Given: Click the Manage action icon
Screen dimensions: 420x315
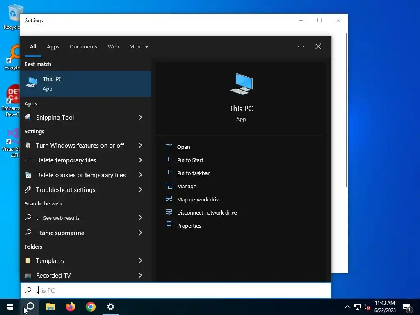Looking at the screenshot, I should tap(169, 186).
